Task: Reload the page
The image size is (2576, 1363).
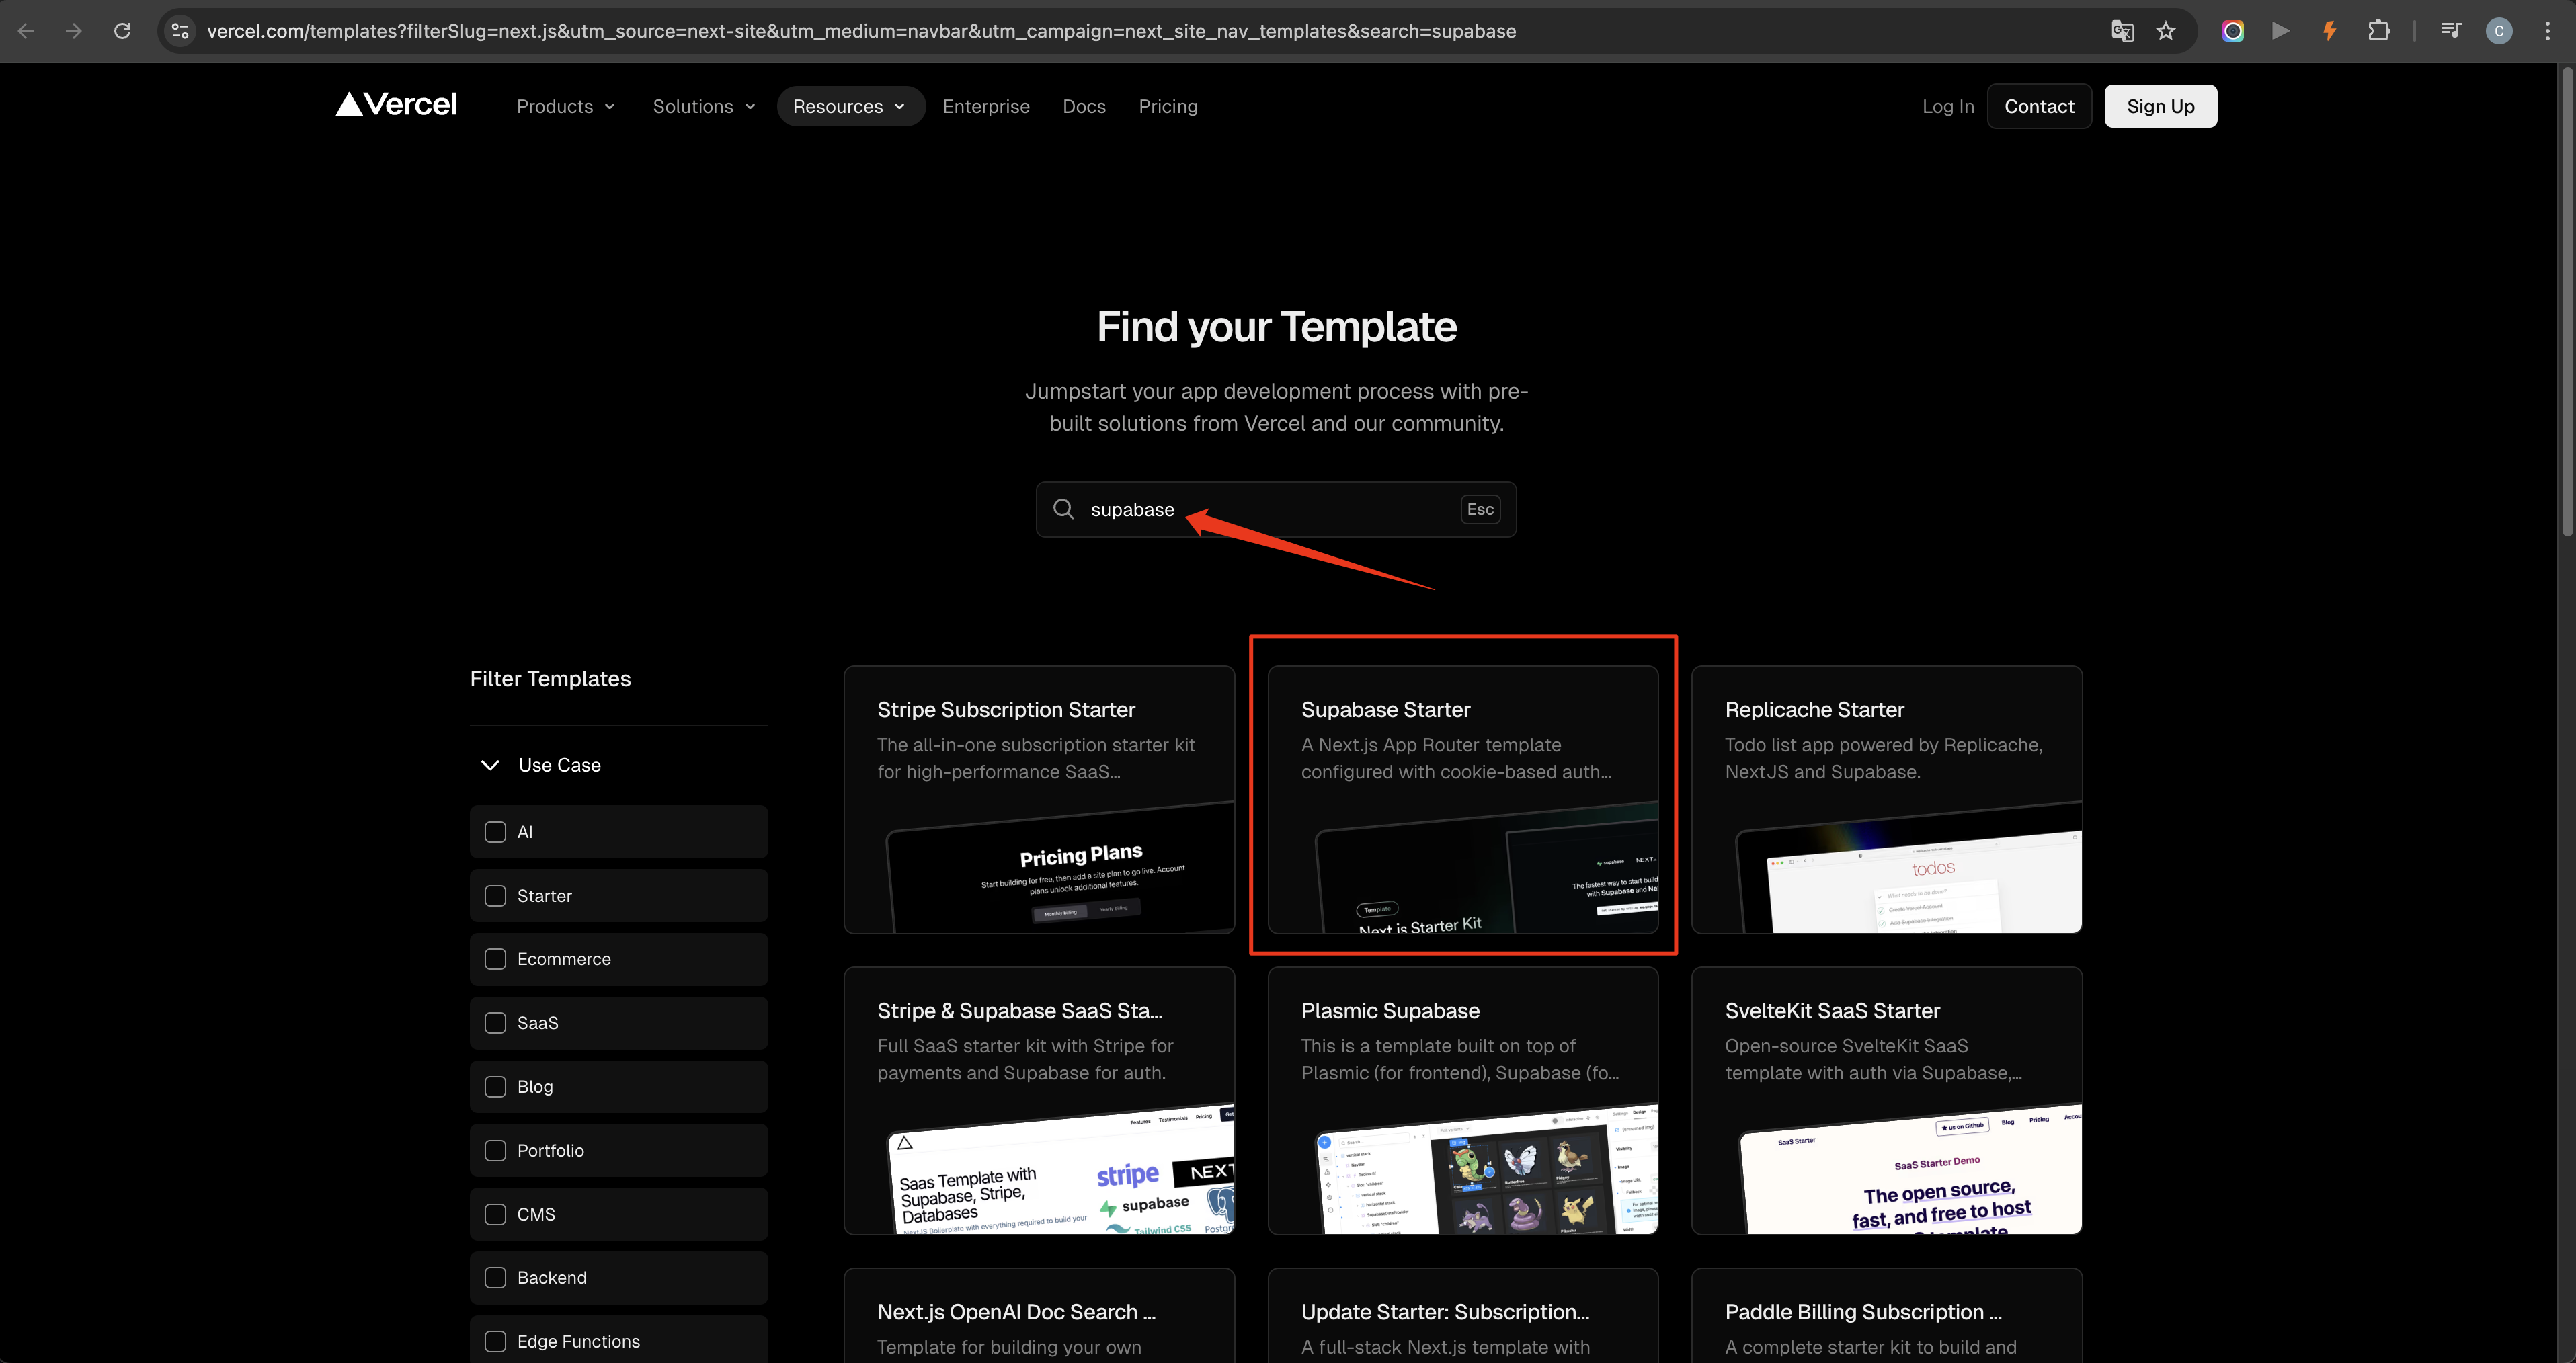Action: 122,31
